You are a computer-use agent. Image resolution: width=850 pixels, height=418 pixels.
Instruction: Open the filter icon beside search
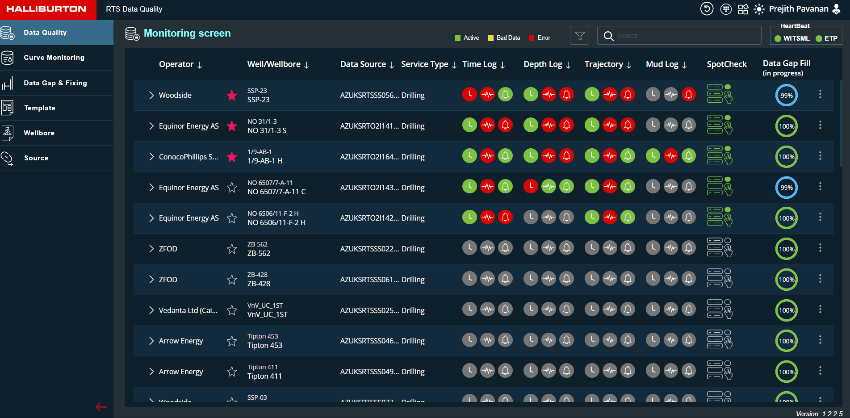pos(579,36)
